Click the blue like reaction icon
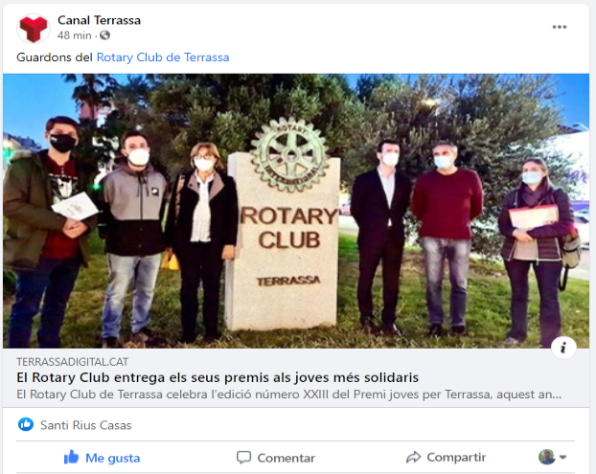The height and width of the screenshot is (474, 596). [x=26, y=424]
